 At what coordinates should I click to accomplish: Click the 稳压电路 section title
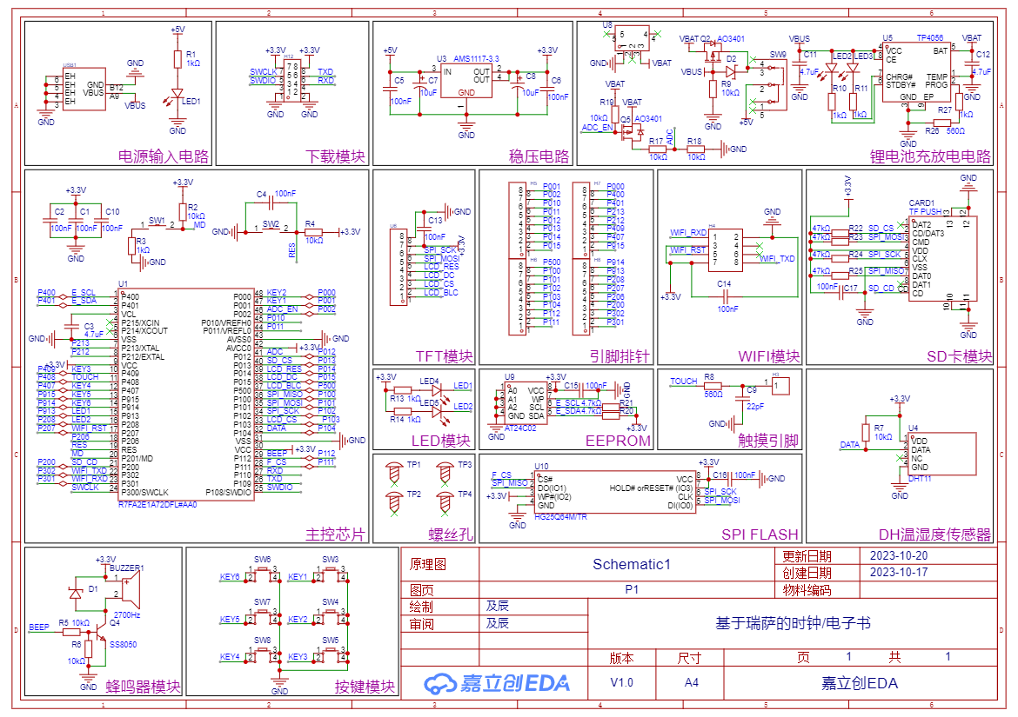(539, 157)
